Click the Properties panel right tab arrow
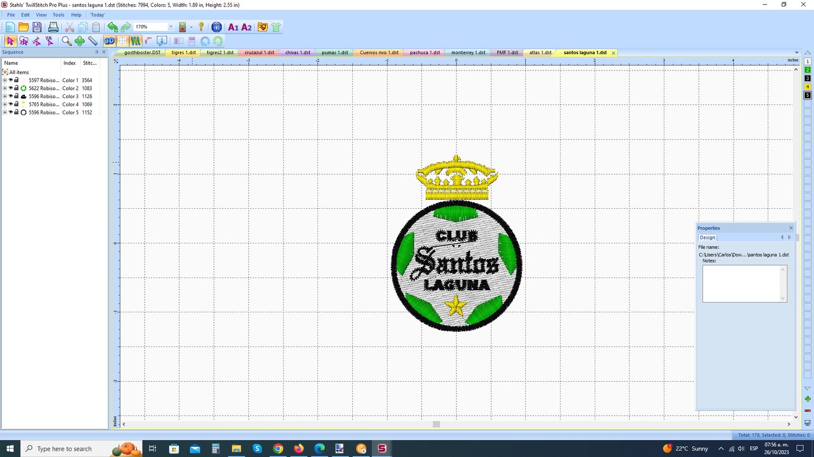Image resolution: width=814 pixels, height=457 pixels. pos(790,237)
